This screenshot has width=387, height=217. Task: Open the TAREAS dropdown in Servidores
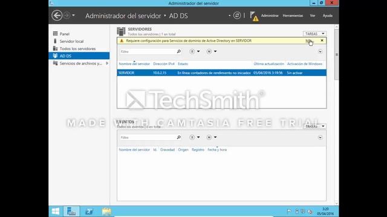point(314,34)
